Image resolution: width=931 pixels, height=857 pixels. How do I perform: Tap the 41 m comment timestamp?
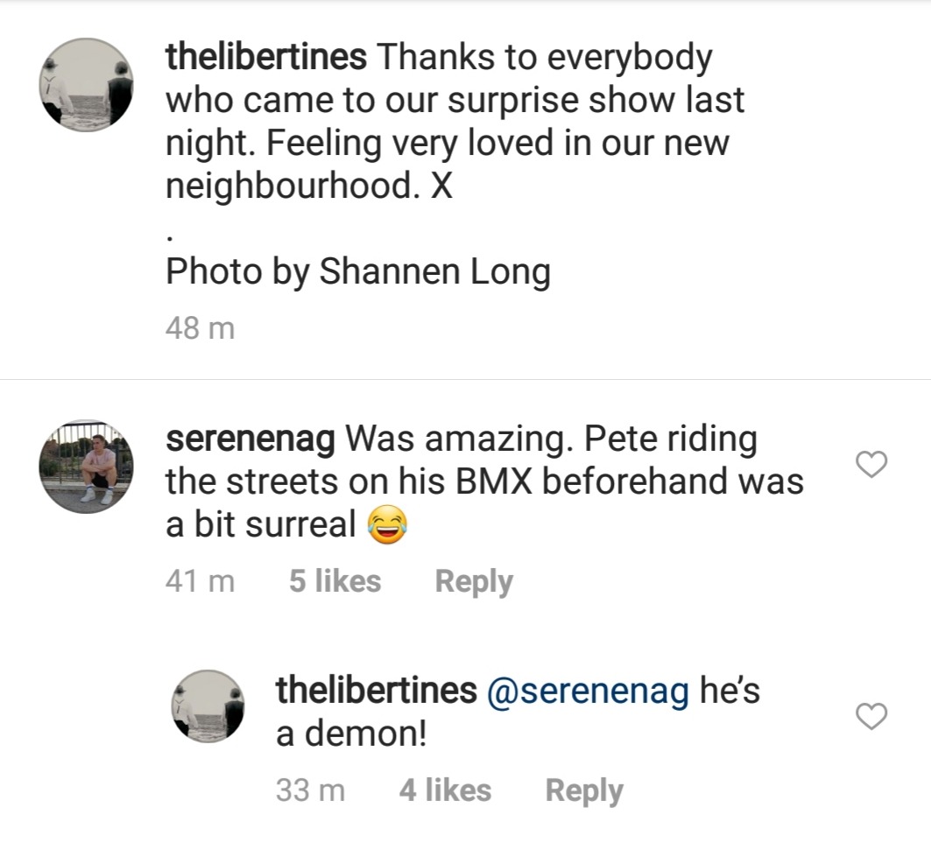[x=201, y=581]
